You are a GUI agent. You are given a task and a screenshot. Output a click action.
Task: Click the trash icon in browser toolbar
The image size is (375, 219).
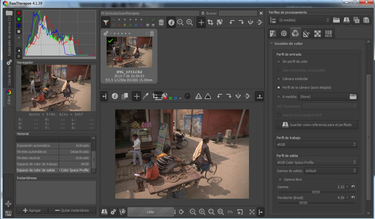pyautogui.click(x=161, y=22)
